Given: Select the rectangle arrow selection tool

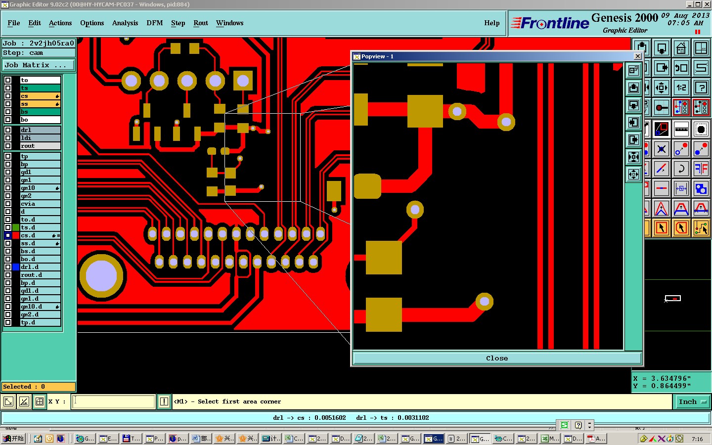Looking at the screenshot, I should [x=661, y=228].
